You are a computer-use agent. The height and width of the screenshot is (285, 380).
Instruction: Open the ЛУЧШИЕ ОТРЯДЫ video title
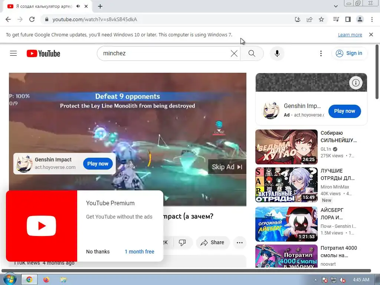(x=337, y=174)
